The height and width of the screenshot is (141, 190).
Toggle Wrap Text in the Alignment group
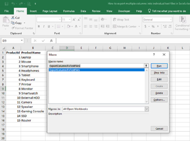[x=121, y=19]
